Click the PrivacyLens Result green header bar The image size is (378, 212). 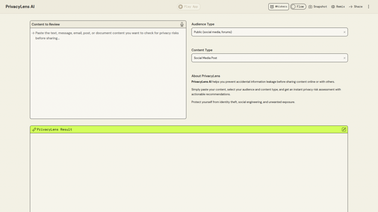tap(189, 130)
